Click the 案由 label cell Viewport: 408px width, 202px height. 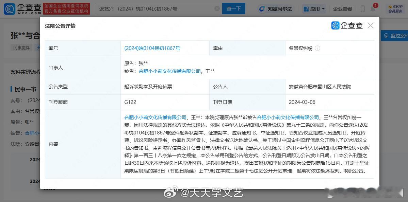click(x=247, y=48)
